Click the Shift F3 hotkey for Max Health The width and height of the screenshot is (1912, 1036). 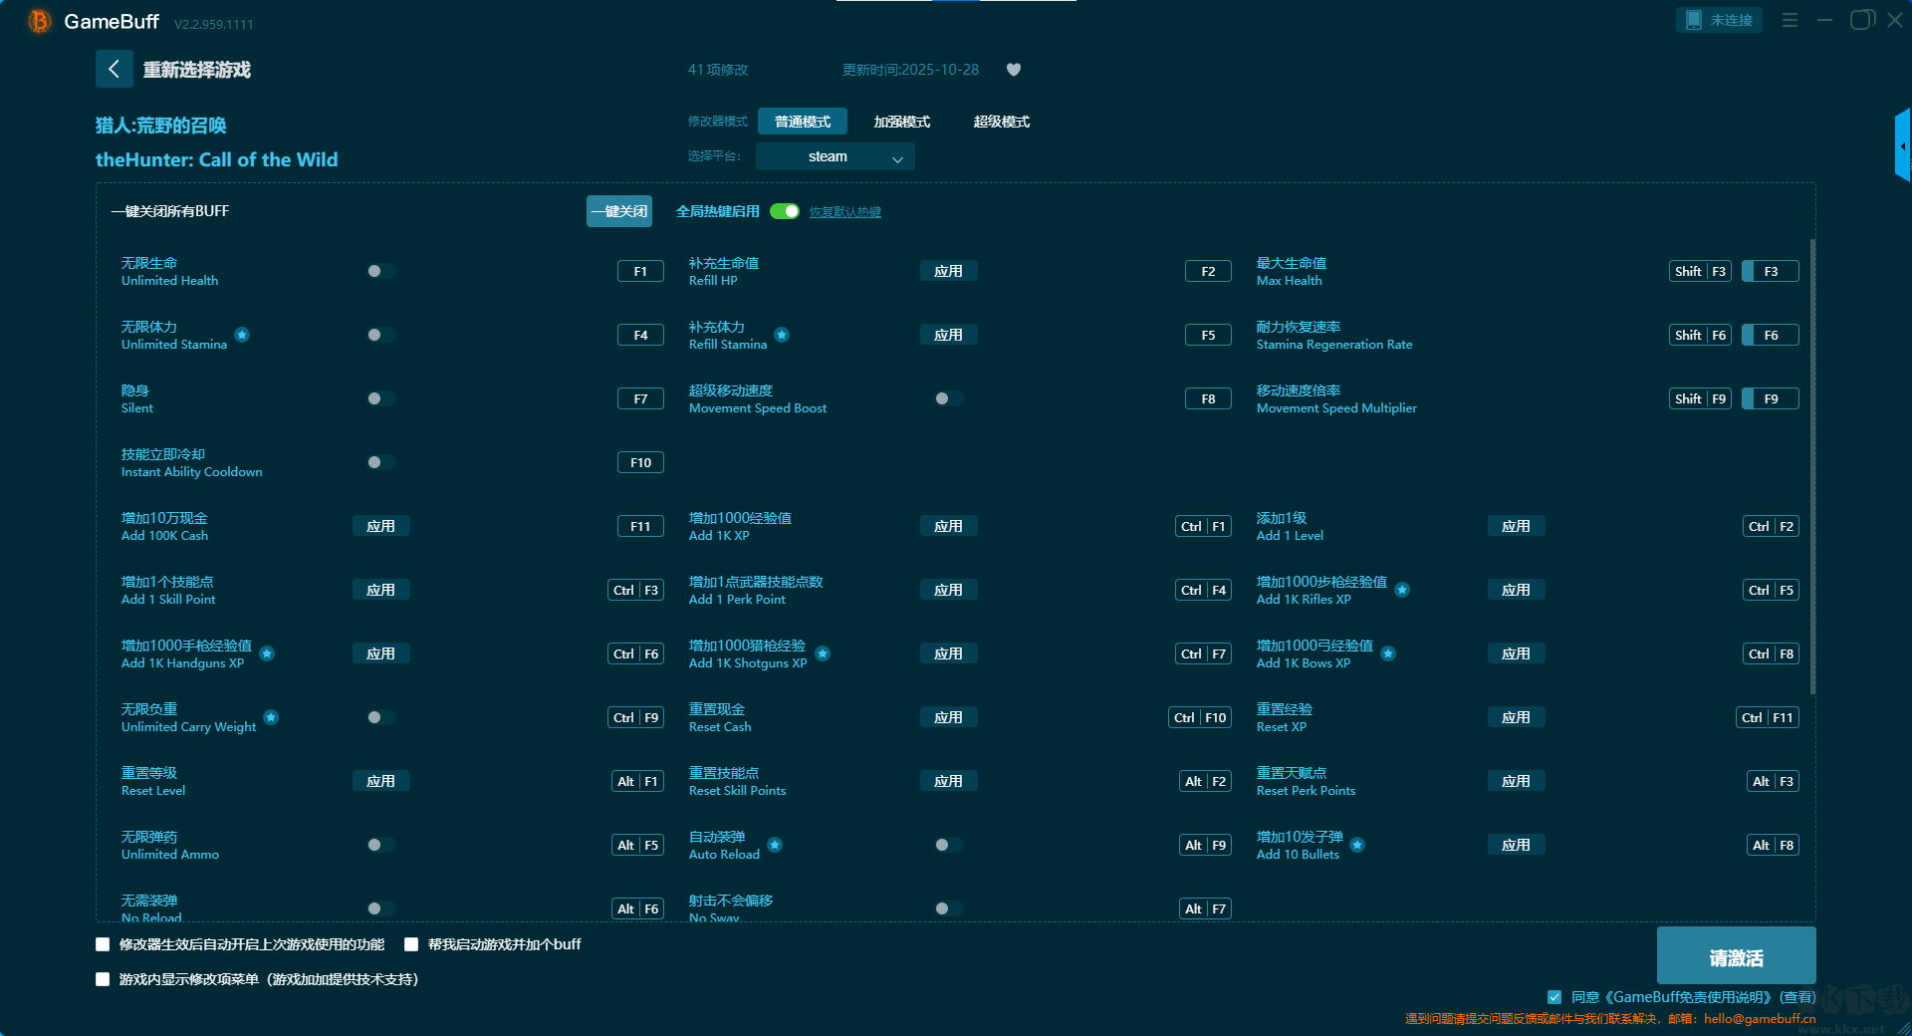1701,271
